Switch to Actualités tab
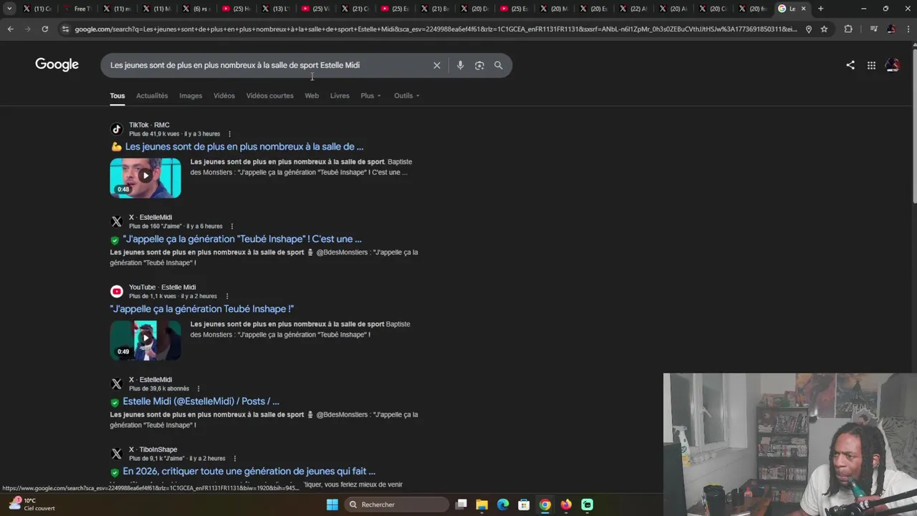Screen dimensions: 917x516 (152, 96)
